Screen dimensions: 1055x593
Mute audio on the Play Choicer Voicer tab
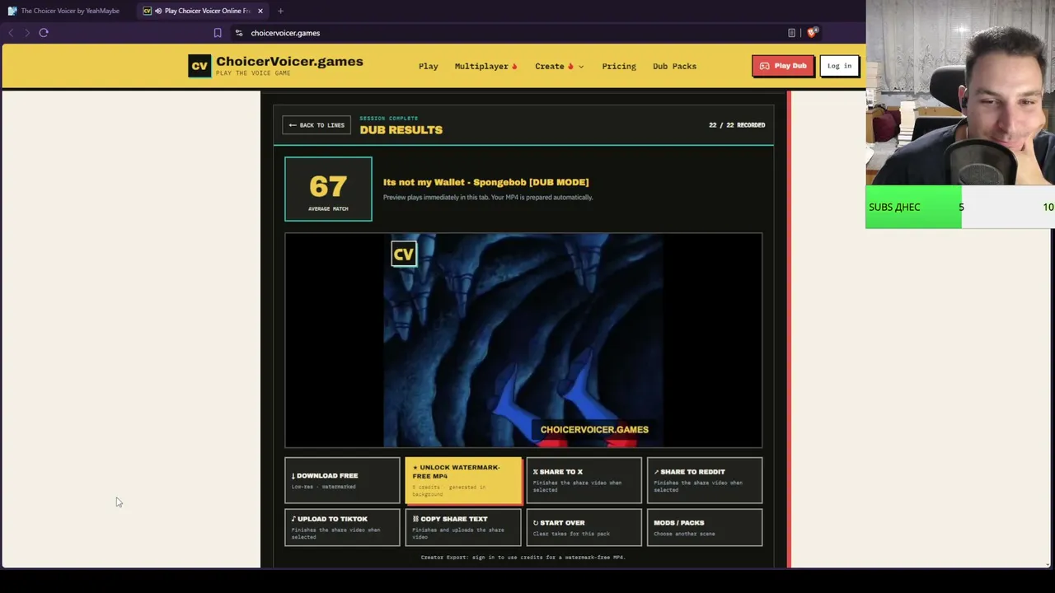tap(158, 11)
